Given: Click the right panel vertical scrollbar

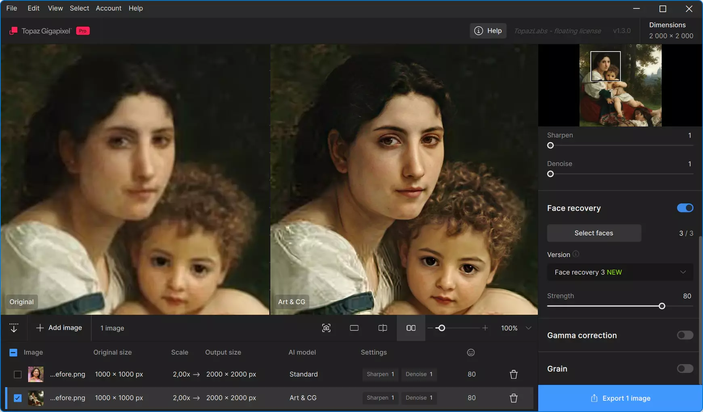Looking at the screenshot, I should pyautogui.click(x=701, y=310).
